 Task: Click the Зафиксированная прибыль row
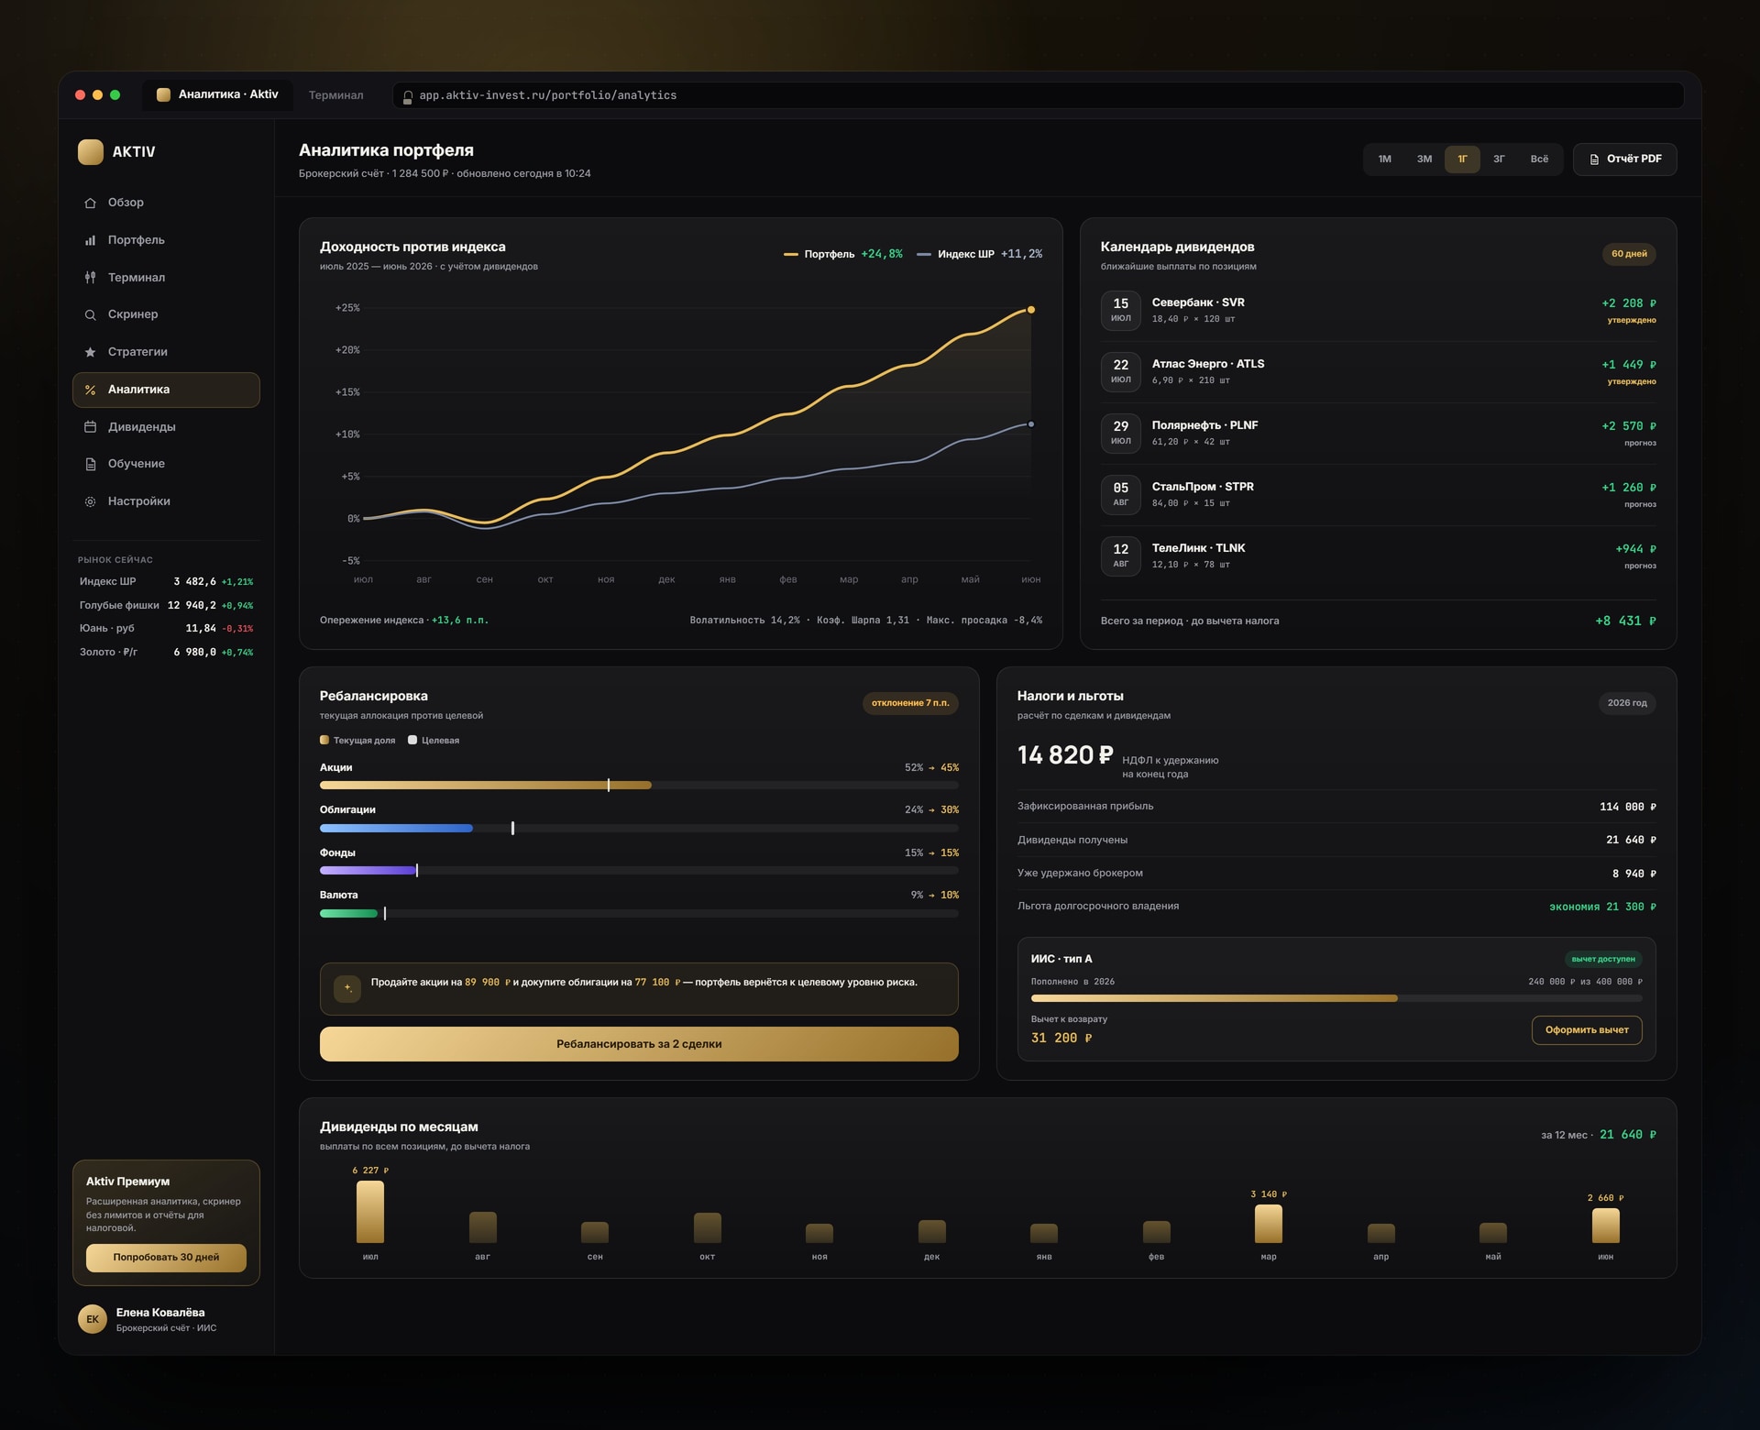pos(1336,807)
